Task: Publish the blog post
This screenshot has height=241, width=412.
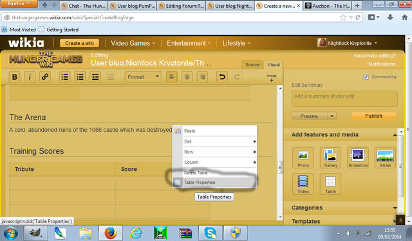Action: click(373, 116)
